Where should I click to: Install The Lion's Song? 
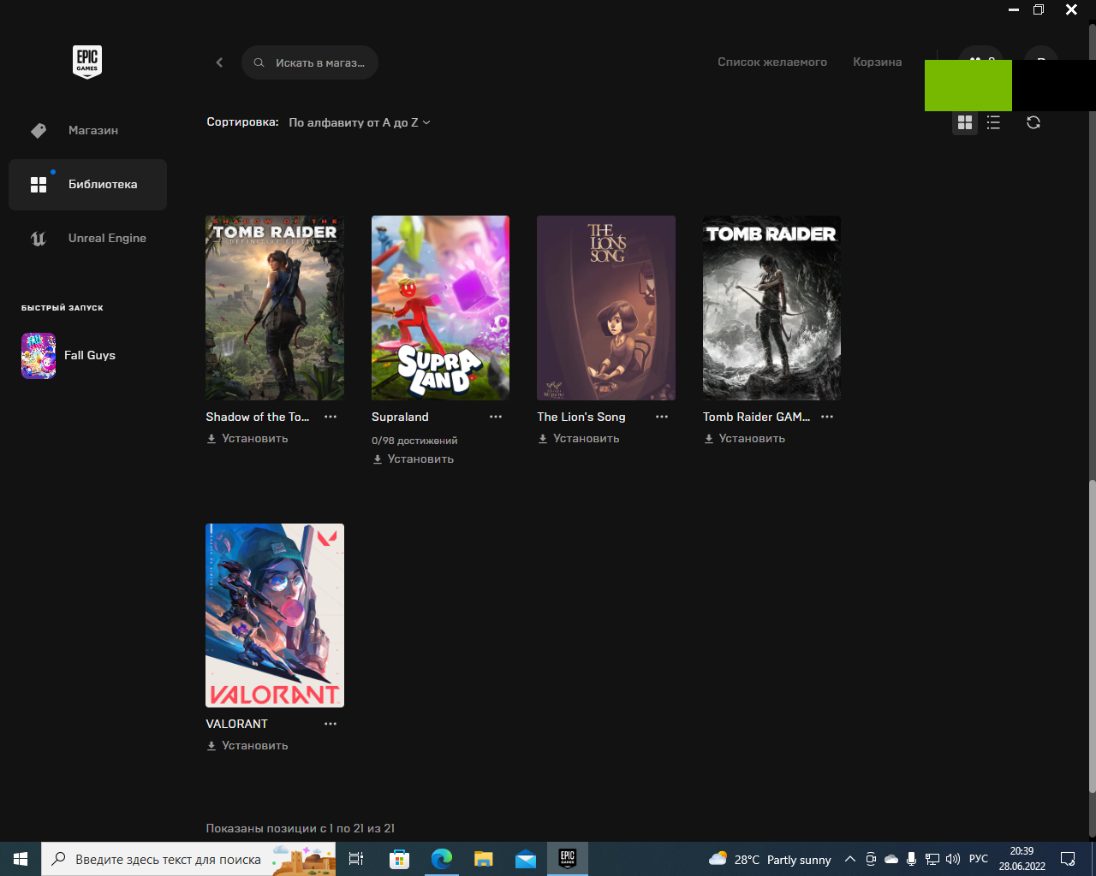pyautogui.click(x=579, y=439)
